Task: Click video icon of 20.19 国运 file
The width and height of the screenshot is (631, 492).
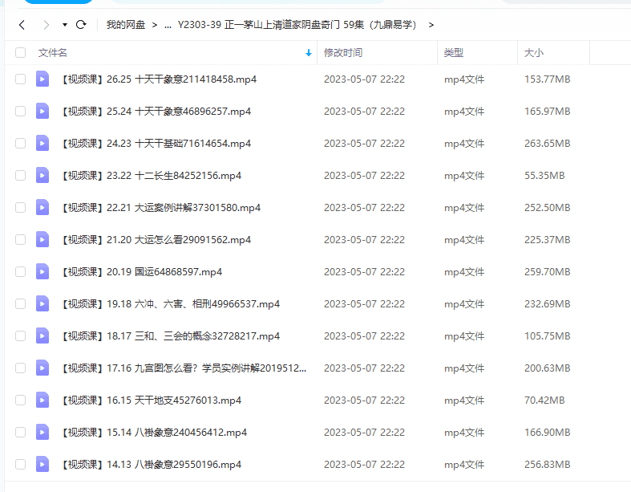Action: point(42,271)
